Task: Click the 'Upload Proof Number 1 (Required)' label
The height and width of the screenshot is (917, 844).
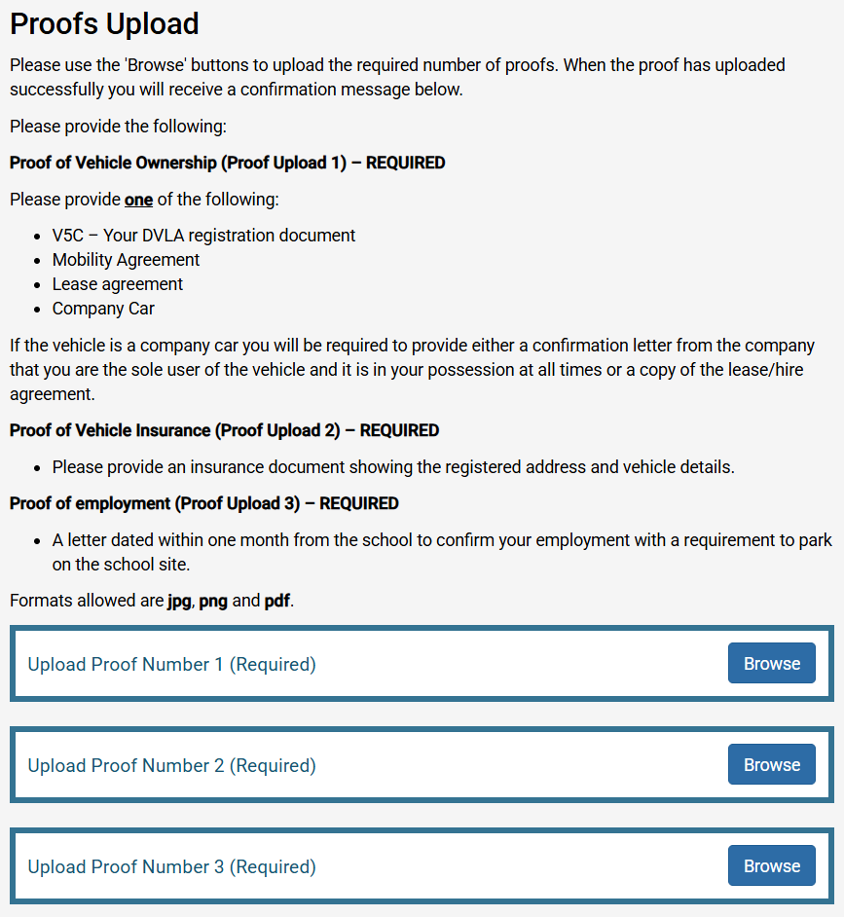Action: click(172, 665)
